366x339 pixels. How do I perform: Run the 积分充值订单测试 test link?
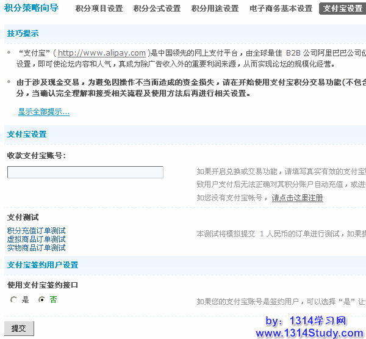click(36, 231)
